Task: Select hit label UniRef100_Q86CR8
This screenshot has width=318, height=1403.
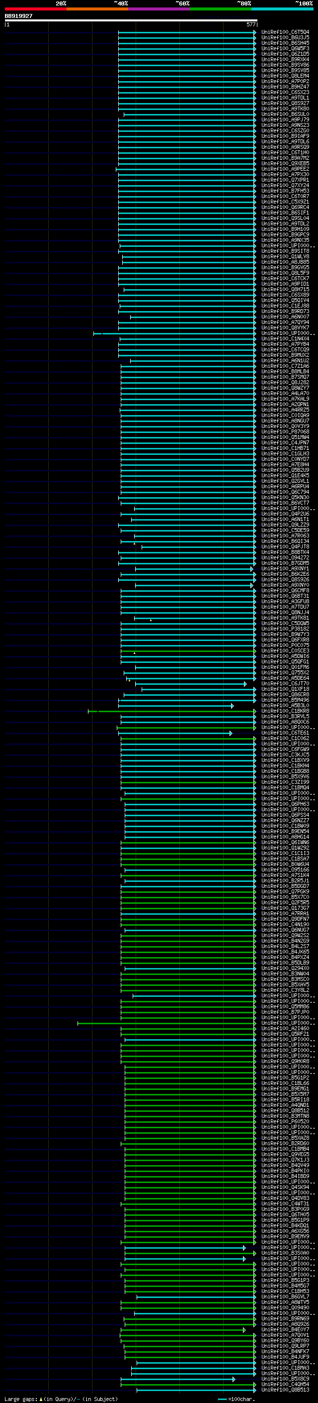Action: (285, 694)
